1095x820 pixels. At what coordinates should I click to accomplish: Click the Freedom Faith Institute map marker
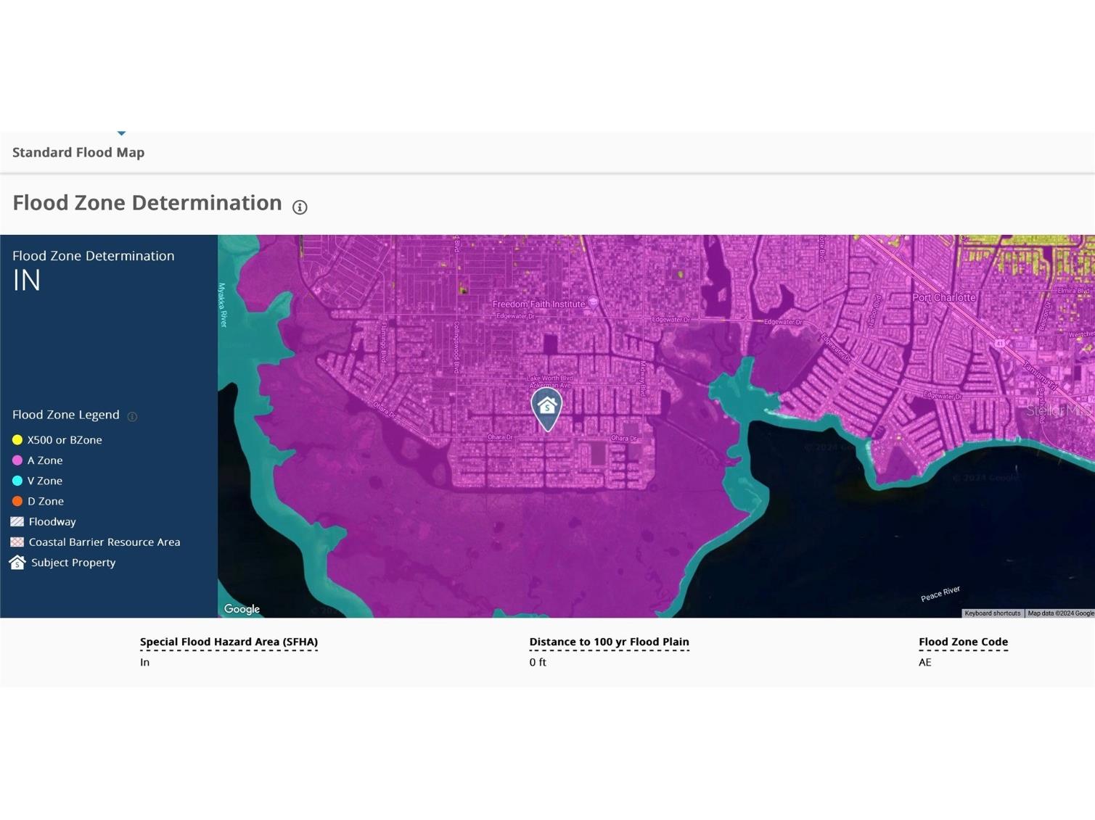point(594,302)
